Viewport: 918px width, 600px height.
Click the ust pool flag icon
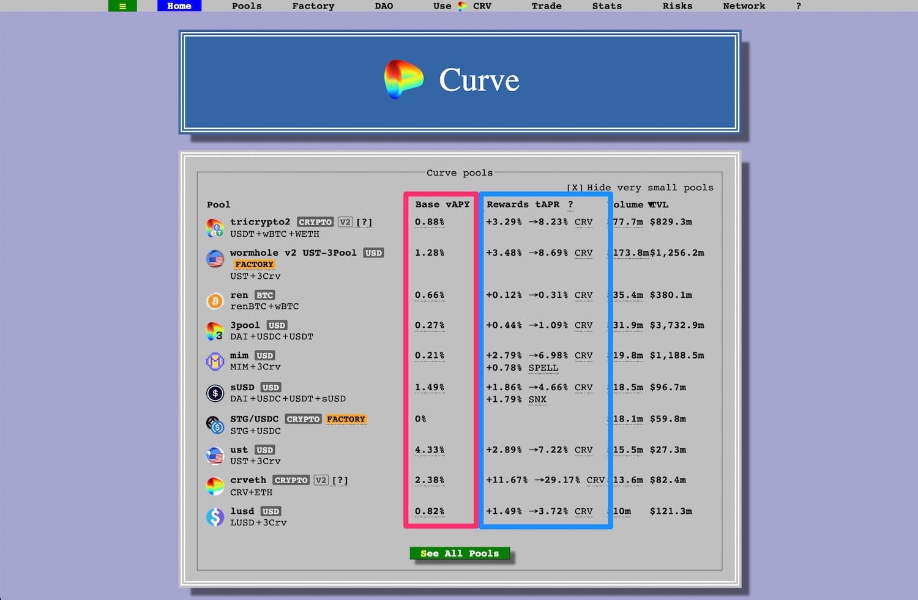(x=215, y=456)
